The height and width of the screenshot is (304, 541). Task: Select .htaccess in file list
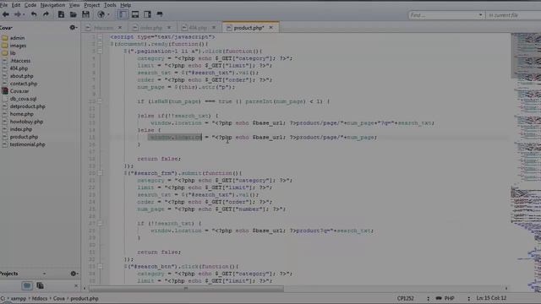(x=20, y=61)
